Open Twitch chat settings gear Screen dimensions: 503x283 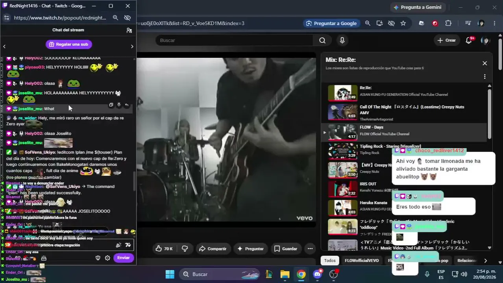pos(107,258)
